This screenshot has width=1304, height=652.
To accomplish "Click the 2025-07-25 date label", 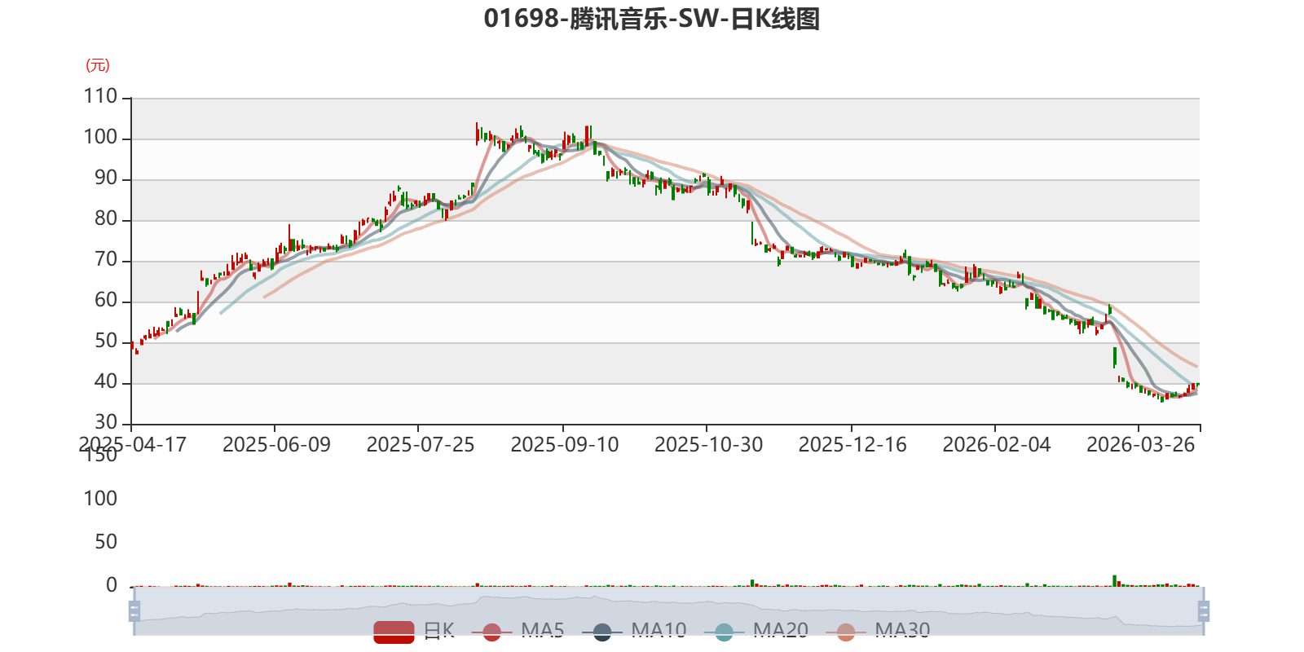I will point(421,444).
